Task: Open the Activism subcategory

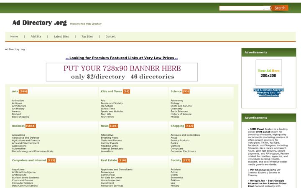Action: coord(176,170)
